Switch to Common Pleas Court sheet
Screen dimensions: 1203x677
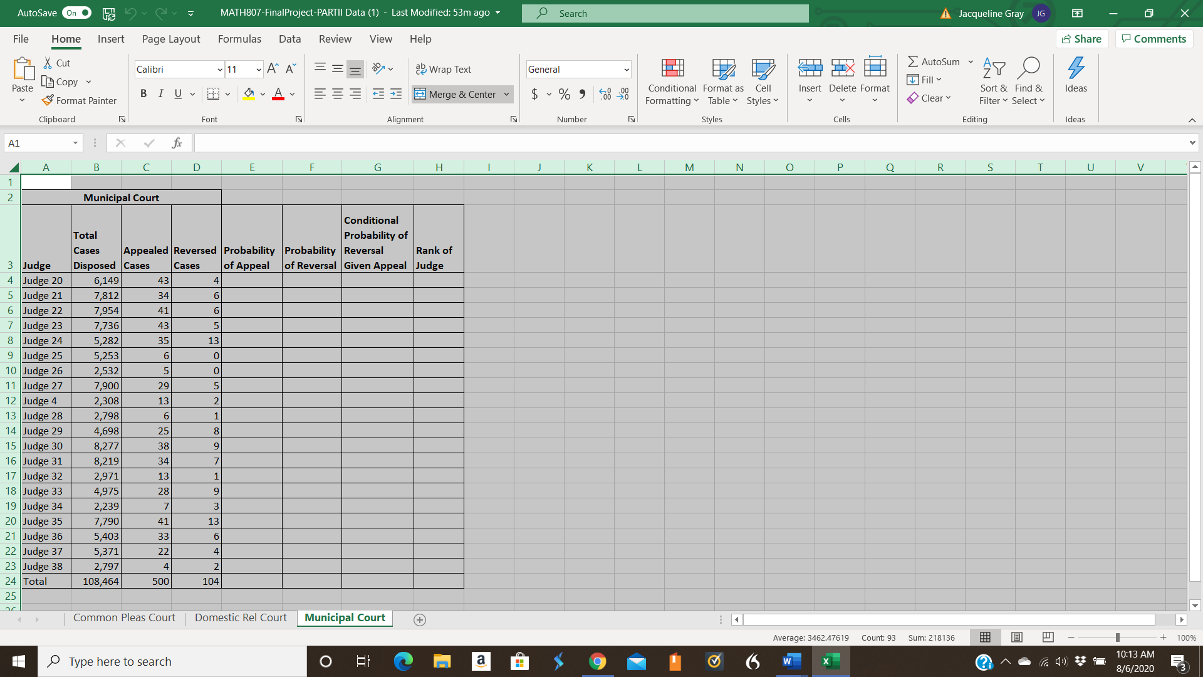124,617
